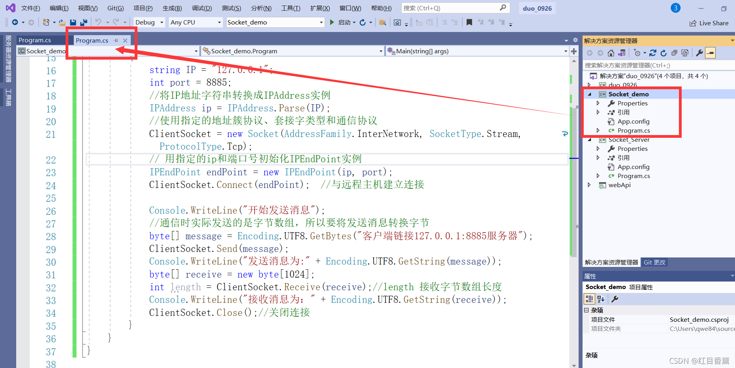Click the restart/refresh icon next to 启动
This screenshot has height=368, width=735.
363,23
